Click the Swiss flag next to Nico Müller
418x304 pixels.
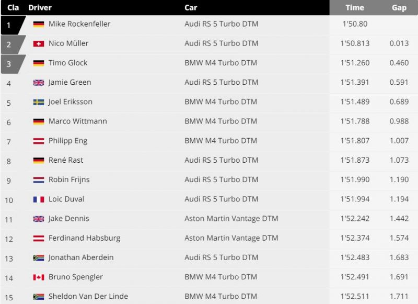click(39, 43)
